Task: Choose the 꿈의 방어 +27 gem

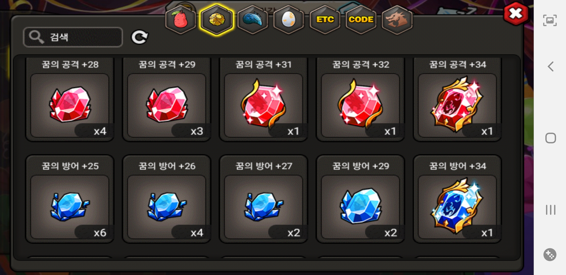Action: point(263,199)
